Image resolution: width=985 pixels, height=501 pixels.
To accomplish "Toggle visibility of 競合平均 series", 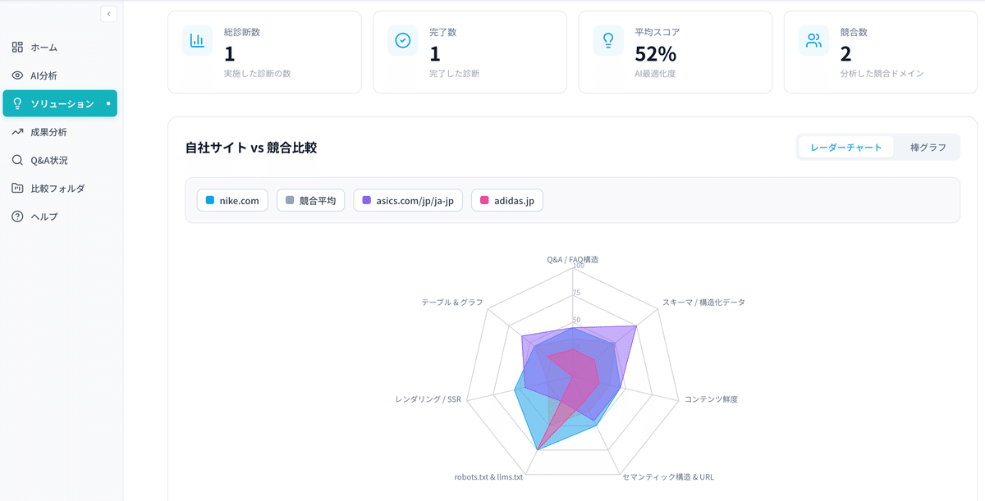I will click(310, 199).
